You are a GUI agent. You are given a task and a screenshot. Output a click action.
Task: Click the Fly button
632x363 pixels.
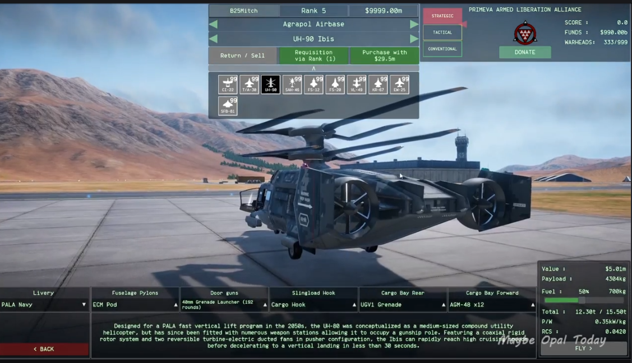pos(584,348)
